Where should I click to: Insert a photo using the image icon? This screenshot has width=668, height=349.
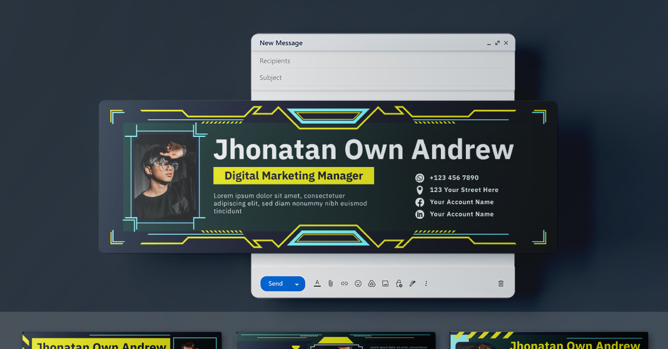(x=385, y=283)
